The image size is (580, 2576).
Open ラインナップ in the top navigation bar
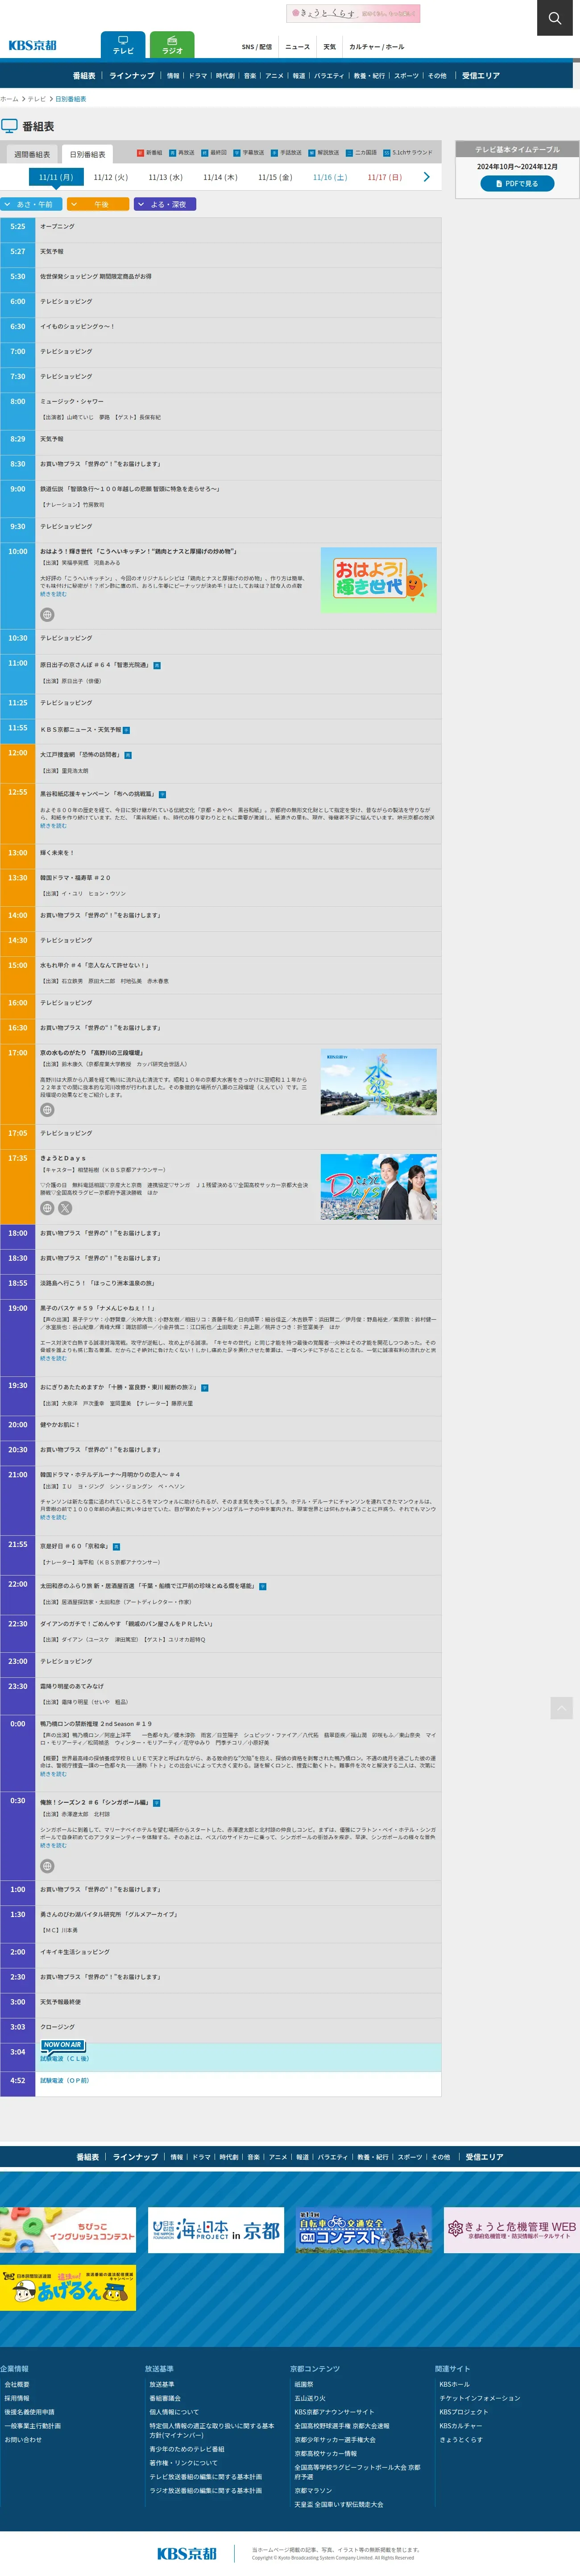coord(132,76)
